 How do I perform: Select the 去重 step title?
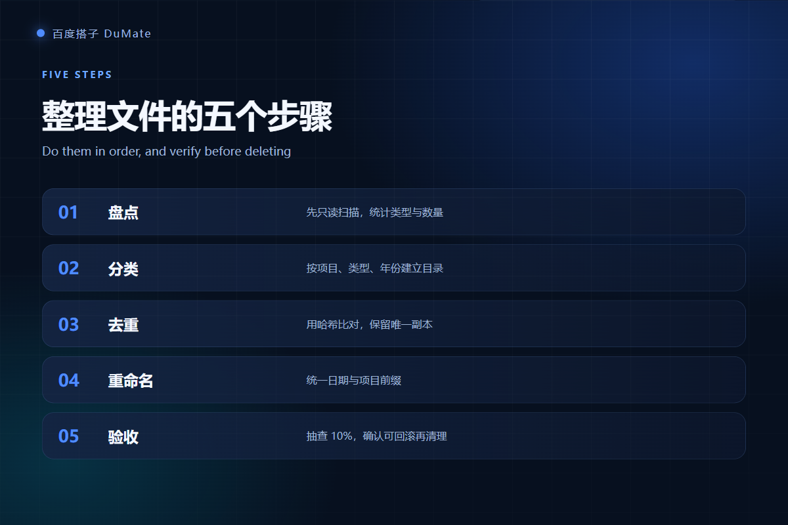pos(123,324)
